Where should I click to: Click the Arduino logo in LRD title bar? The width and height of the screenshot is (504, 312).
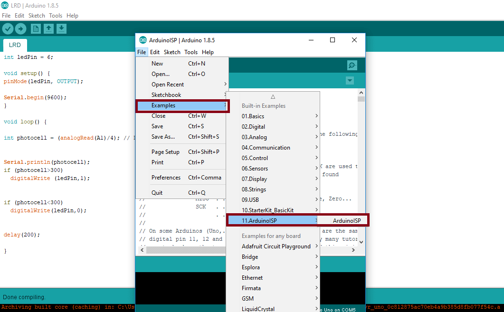[4, 6]
